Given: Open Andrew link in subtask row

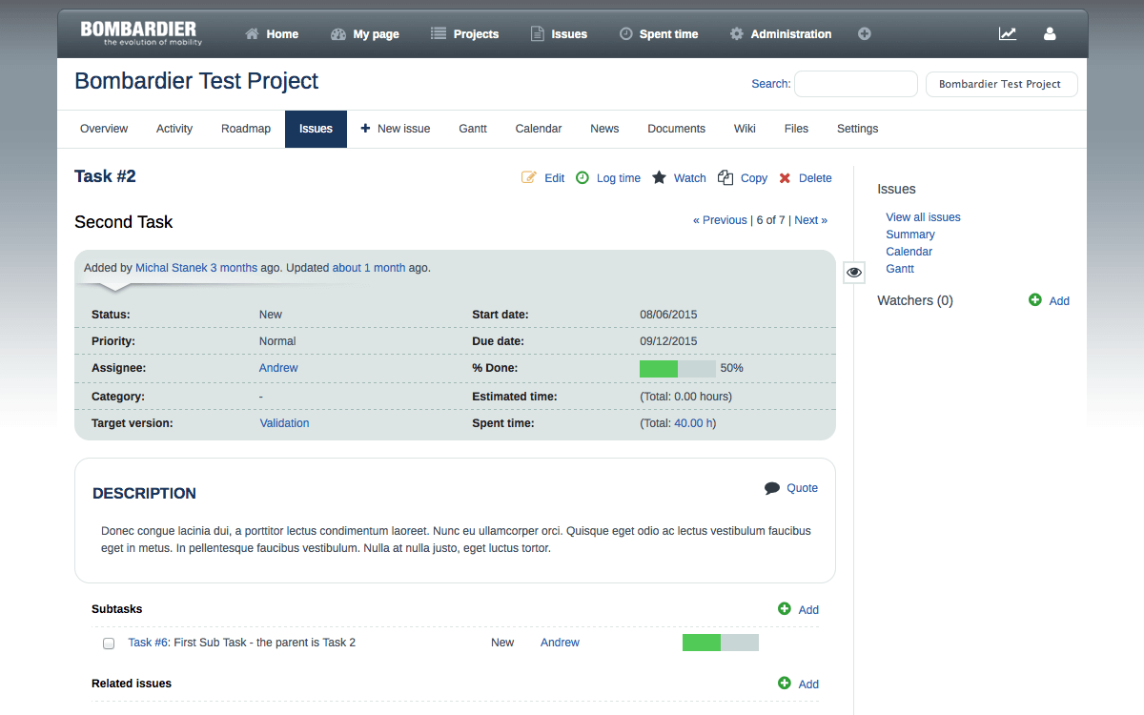Looking at the screenshot, I should (560, 643).
